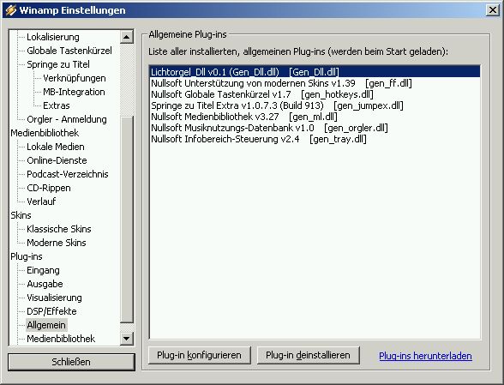Open Lokale Medien settings
Screen dimensions: 504x385
(55, 147)
